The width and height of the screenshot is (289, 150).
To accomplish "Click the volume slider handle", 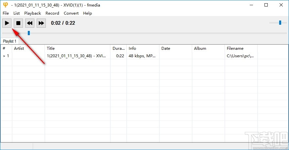I will (x=280, y=22).
